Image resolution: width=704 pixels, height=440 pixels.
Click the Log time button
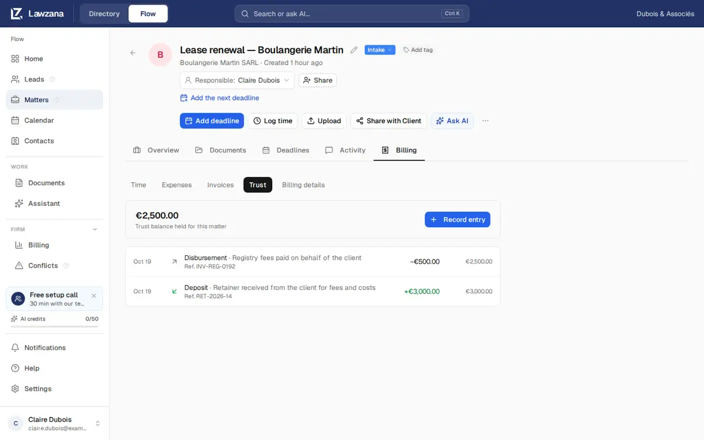coord(273,121)
